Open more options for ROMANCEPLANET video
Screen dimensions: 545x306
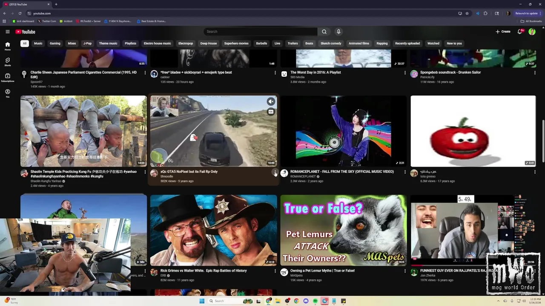coord(405,172)
